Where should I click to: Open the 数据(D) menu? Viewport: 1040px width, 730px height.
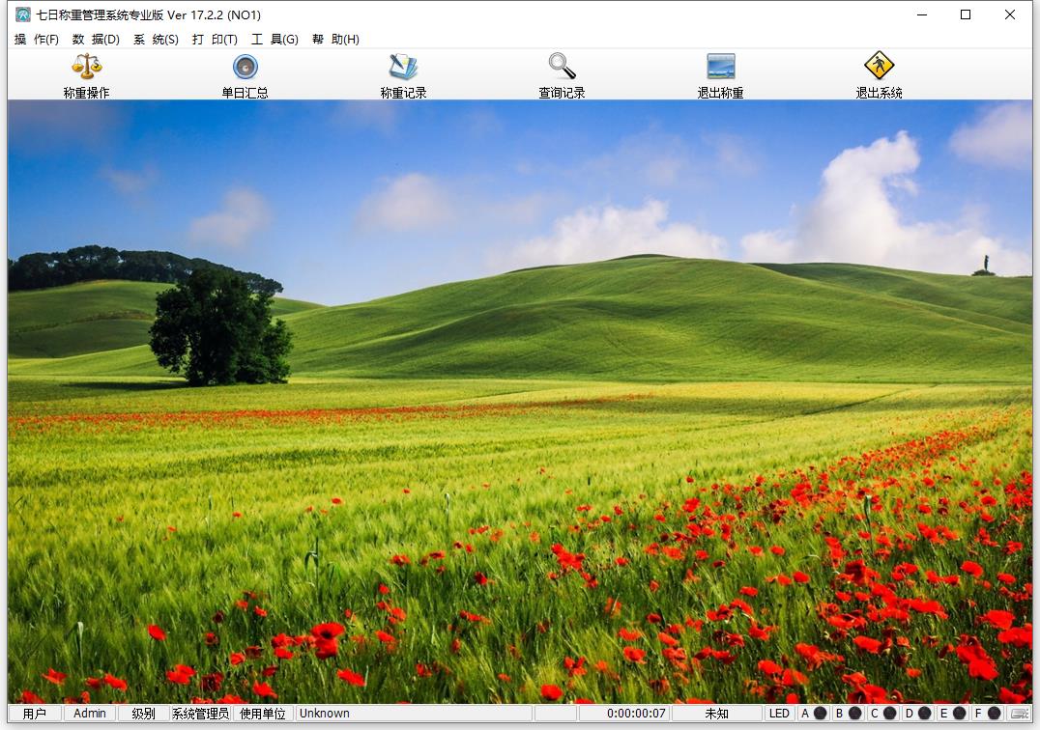pyautogui.click(x=96, y=40)
